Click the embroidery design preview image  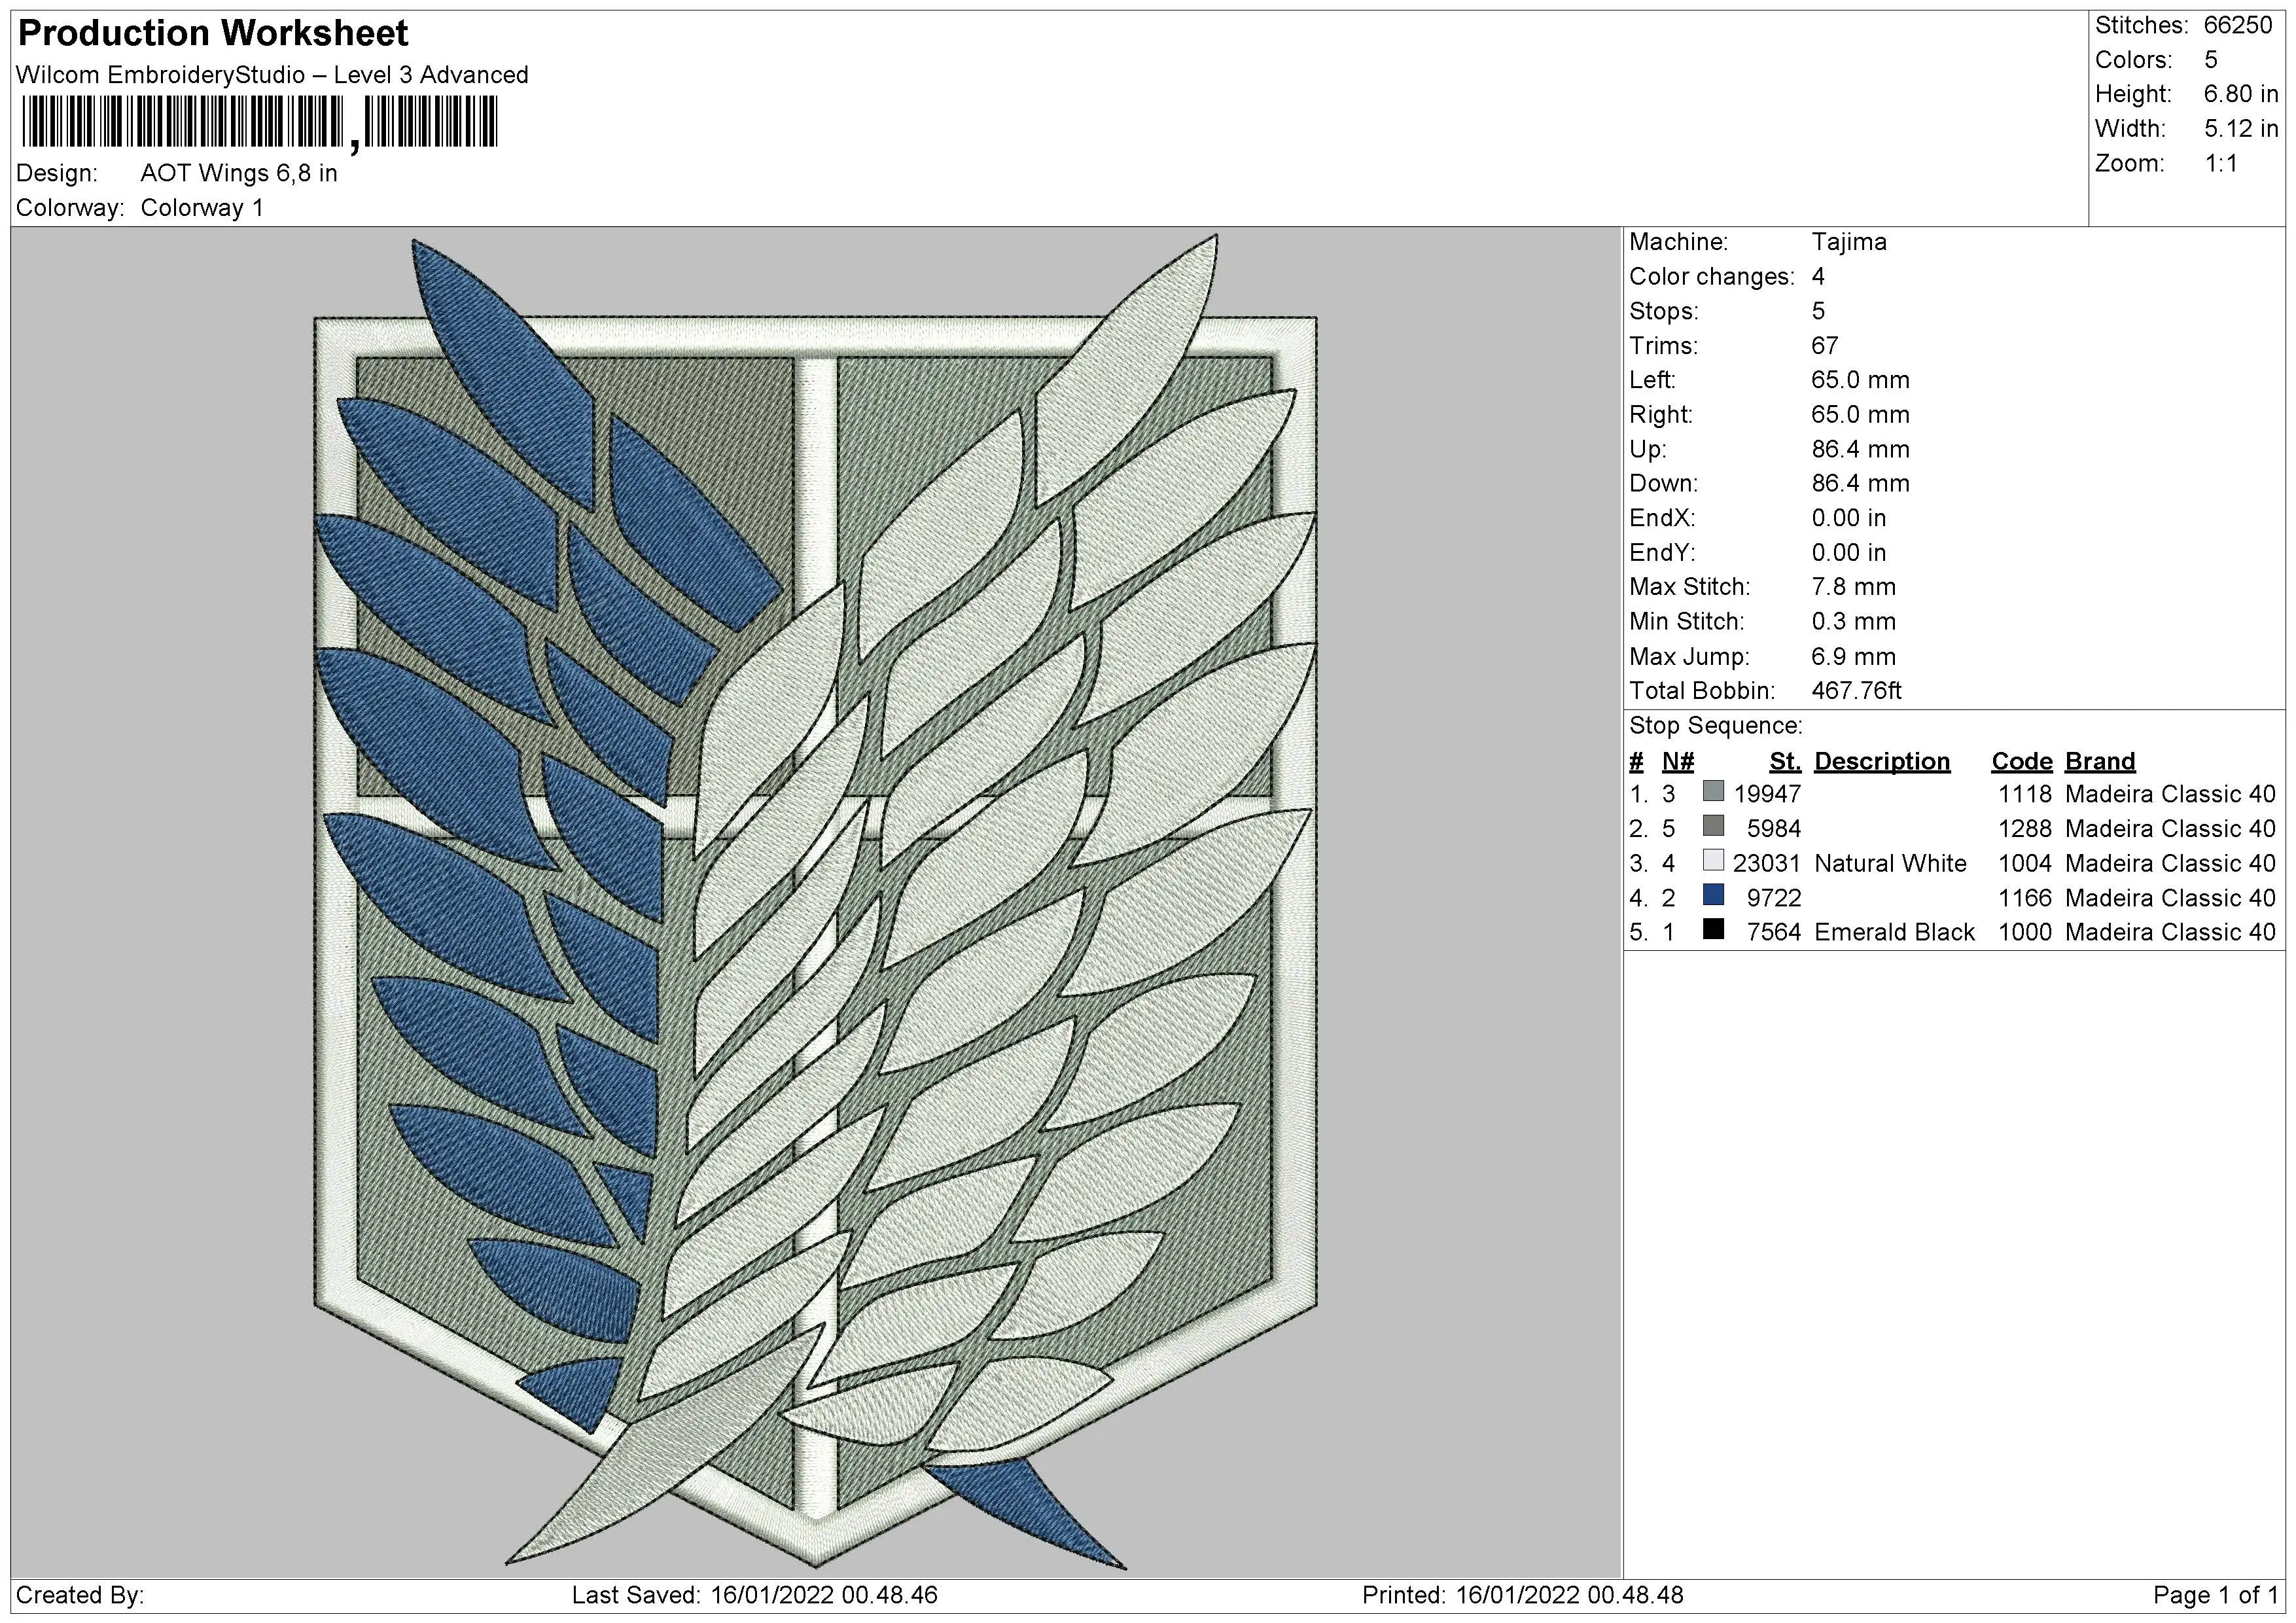tap(815, 902)
